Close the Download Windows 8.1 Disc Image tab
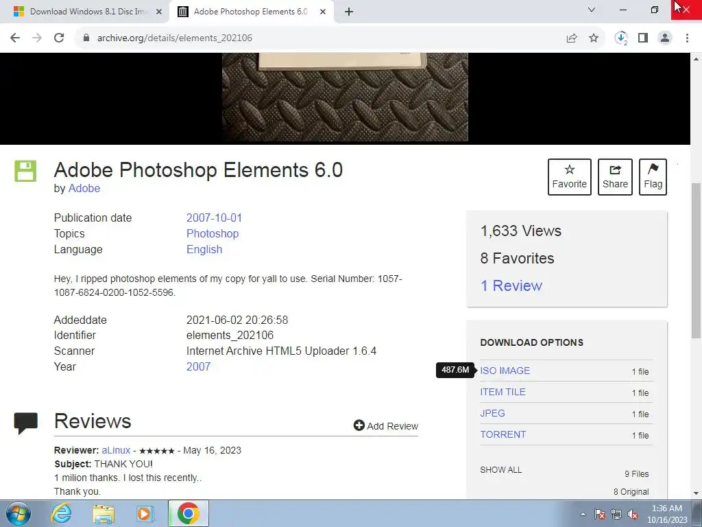 click(x=159, y=12)
